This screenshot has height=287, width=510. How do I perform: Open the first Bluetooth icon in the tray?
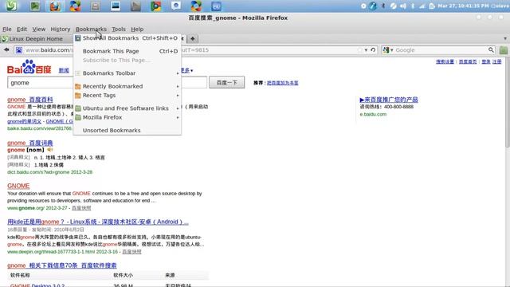tap(383, 6)
